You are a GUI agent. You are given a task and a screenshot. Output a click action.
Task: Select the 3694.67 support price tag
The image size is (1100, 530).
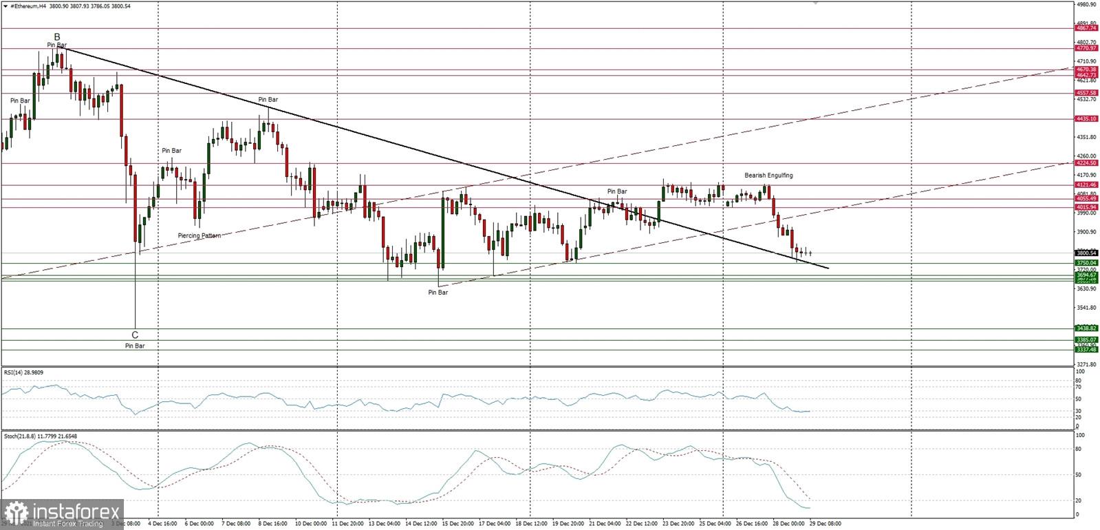click(1086, 275)
